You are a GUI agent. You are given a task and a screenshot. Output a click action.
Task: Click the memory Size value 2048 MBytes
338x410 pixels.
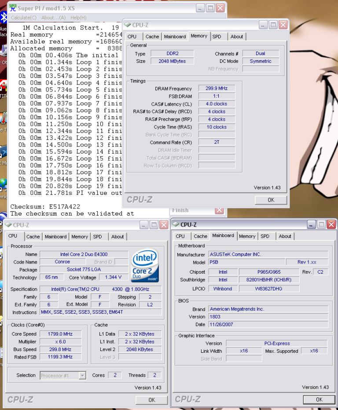click(x=172, y=61)
